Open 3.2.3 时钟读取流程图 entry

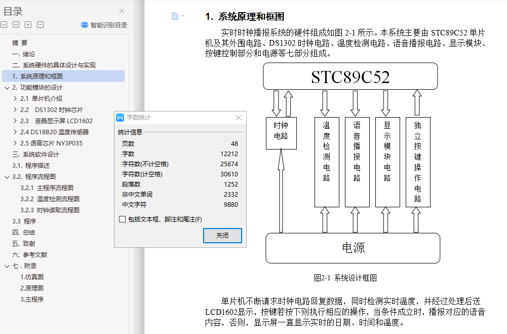[x=50, y=210]
